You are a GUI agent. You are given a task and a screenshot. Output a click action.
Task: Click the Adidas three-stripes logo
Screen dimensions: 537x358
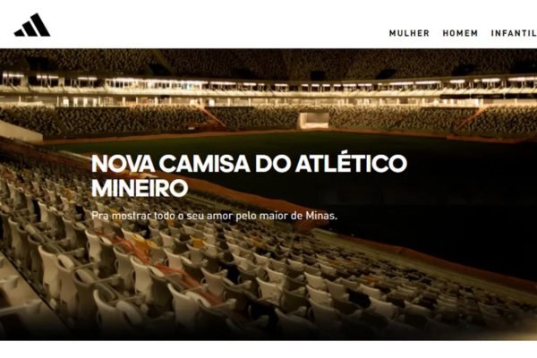[x=32, y=25]
